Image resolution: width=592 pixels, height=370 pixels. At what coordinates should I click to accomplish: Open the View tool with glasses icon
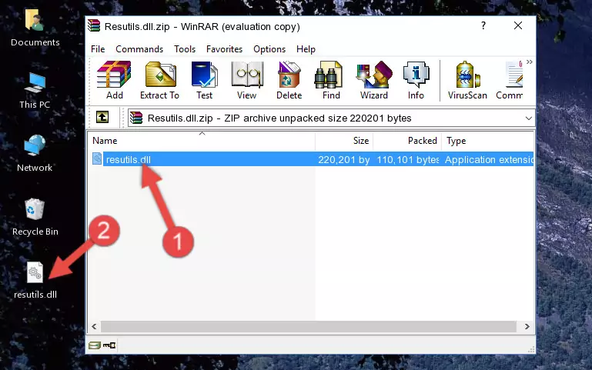(247, 80)
